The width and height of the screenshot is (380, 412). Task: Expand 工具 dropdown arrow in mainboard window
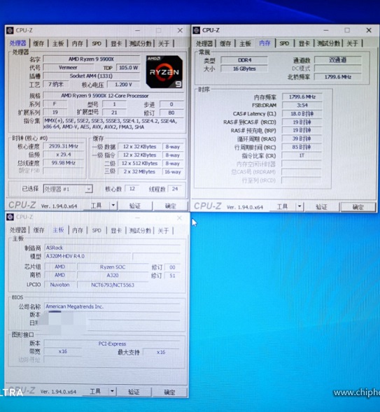(112, 392)
